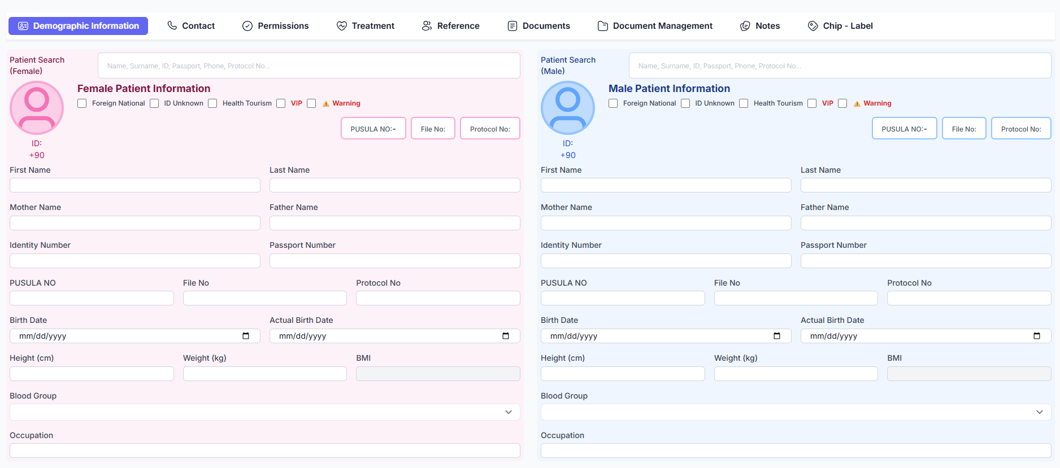Image resolution: width=1060 pixels, height=468 pixels.
Task: Click the female File No input field
Action: click(265, 298)
